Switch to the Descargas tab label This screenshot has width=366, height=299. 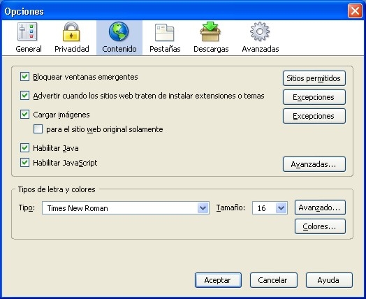click(211, 49)
